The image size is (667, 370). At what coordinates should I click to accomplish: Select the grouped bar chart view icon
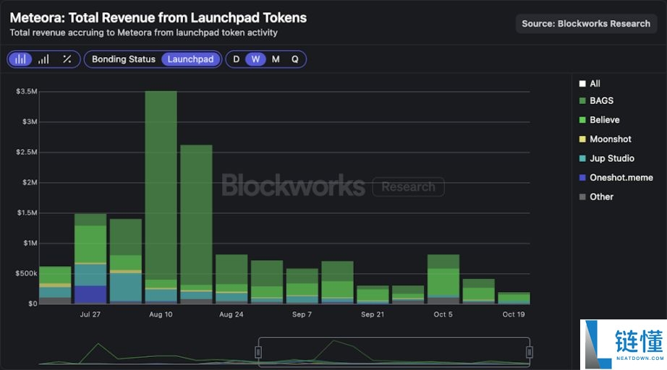[20, 59]
